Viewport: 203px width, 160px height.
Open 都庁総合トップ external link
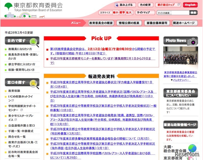click(168, 5)
